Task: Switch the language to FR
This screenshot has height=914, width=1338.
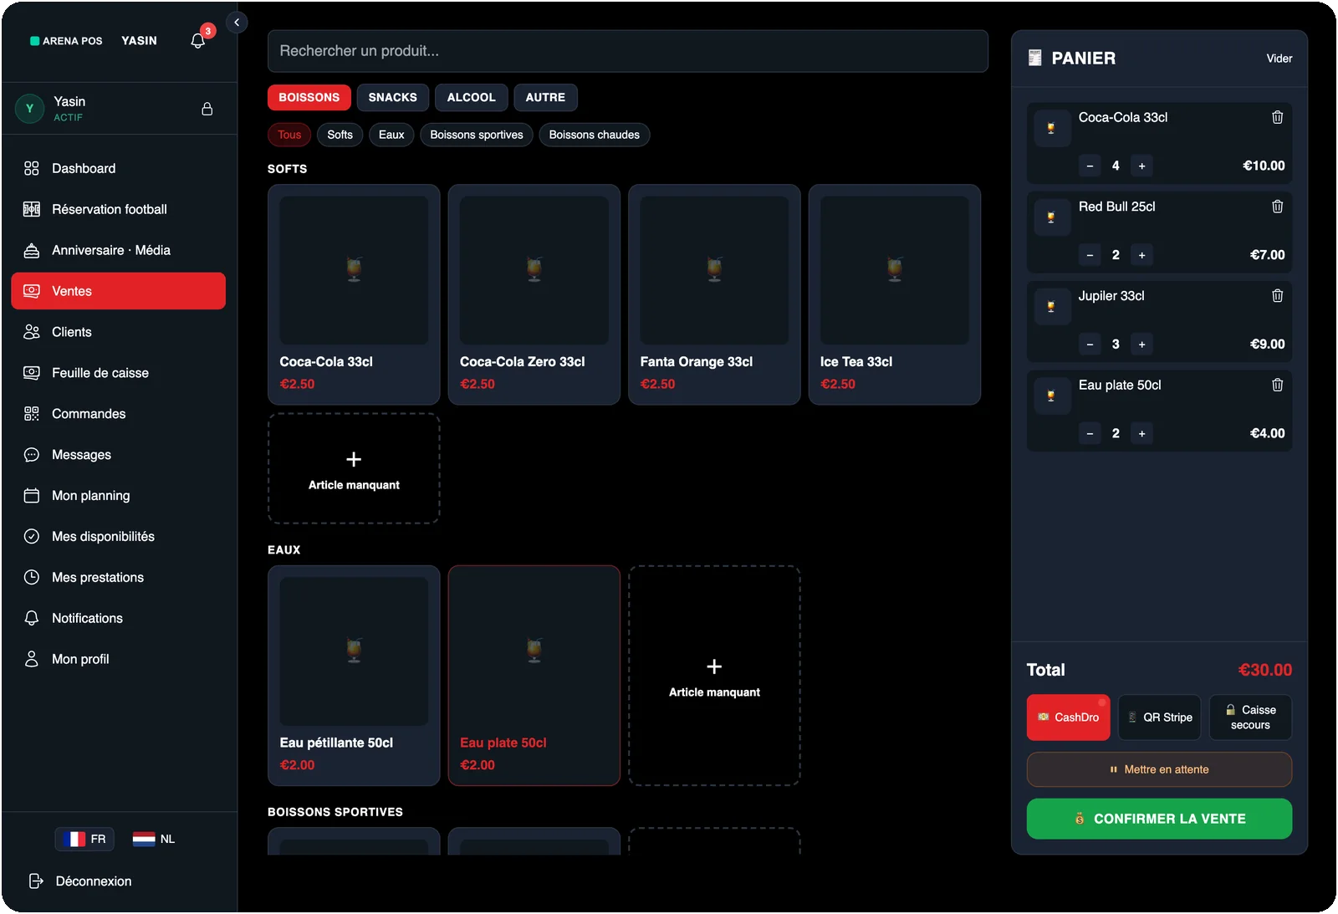Action: [84, 839]
